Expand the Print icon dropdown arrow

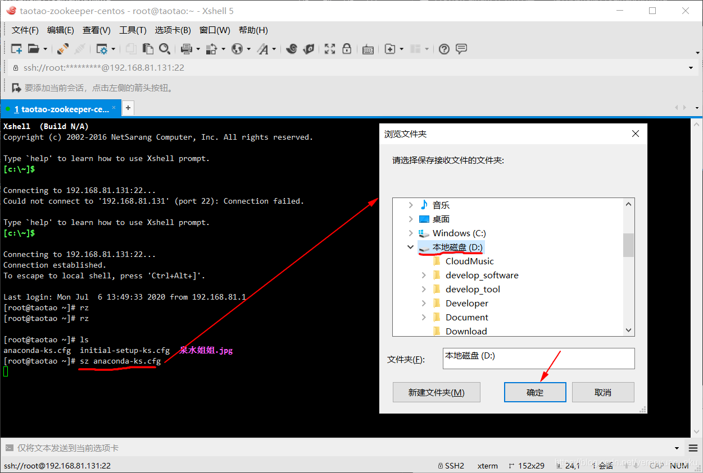(198, 49)
